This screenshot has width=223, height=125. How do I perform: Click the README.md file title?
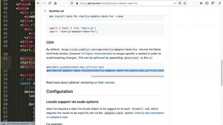[56, 11]
